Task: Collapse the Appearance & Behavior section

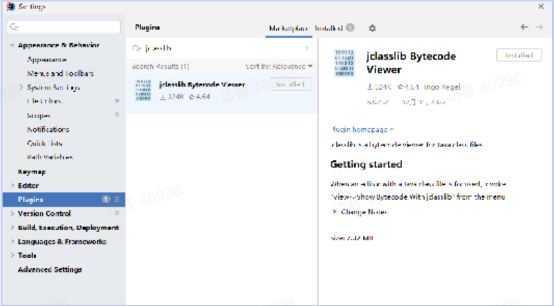Action: 12,46
